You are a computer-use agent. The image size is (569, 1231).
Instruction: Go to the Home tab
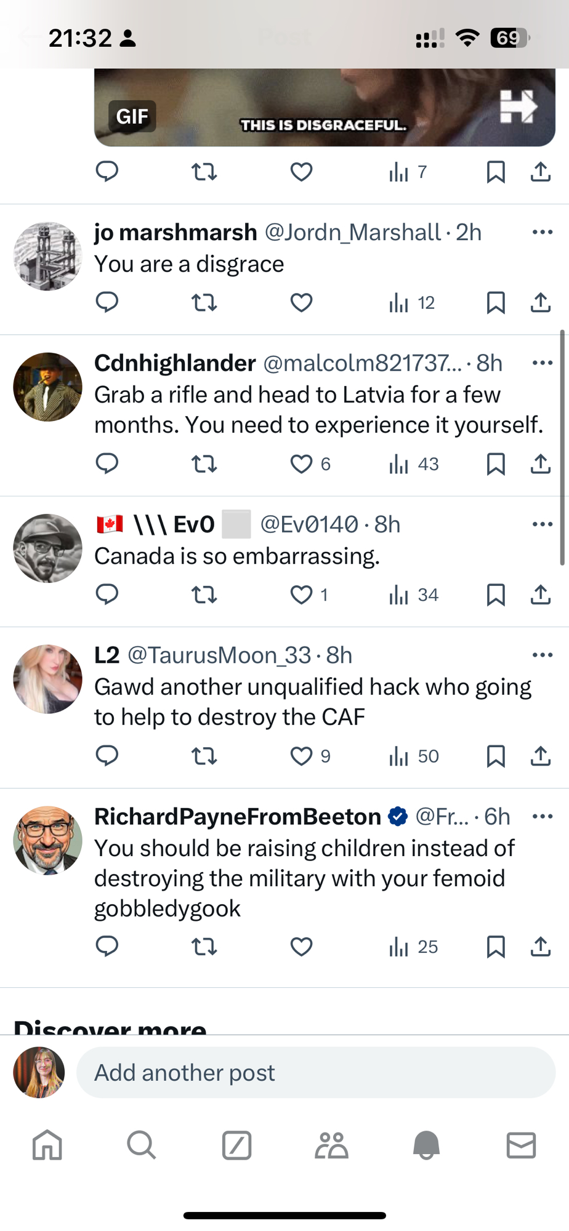47,1145
